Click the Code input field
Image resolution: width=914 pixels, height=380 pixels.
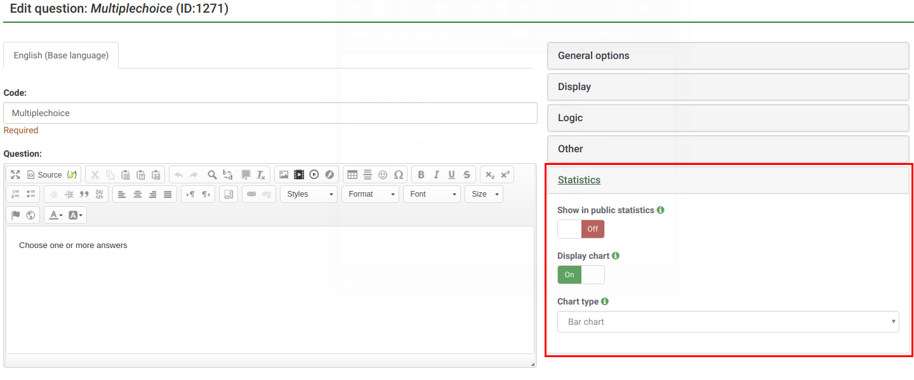(270, 113)
